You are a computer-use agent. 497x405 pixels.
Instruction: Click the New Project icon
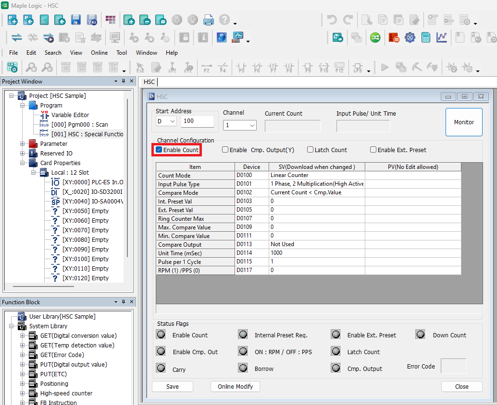[13, 20]
